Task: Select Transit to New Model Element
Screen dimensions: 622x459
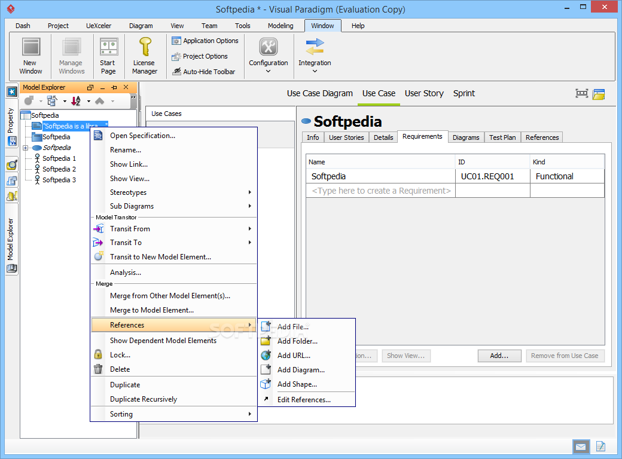Action: click(174, 257)
